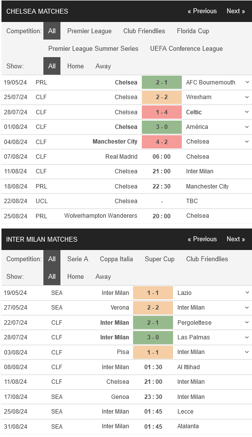Expand the Chelsea vs América match chevron

[x=247, y=127]
